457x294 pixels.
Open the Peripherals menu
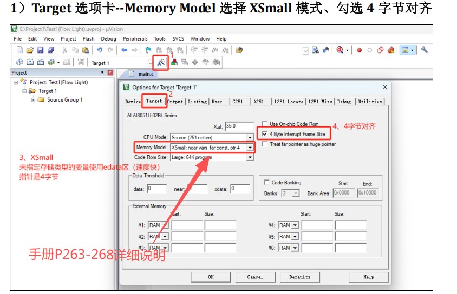coord(135,39)
